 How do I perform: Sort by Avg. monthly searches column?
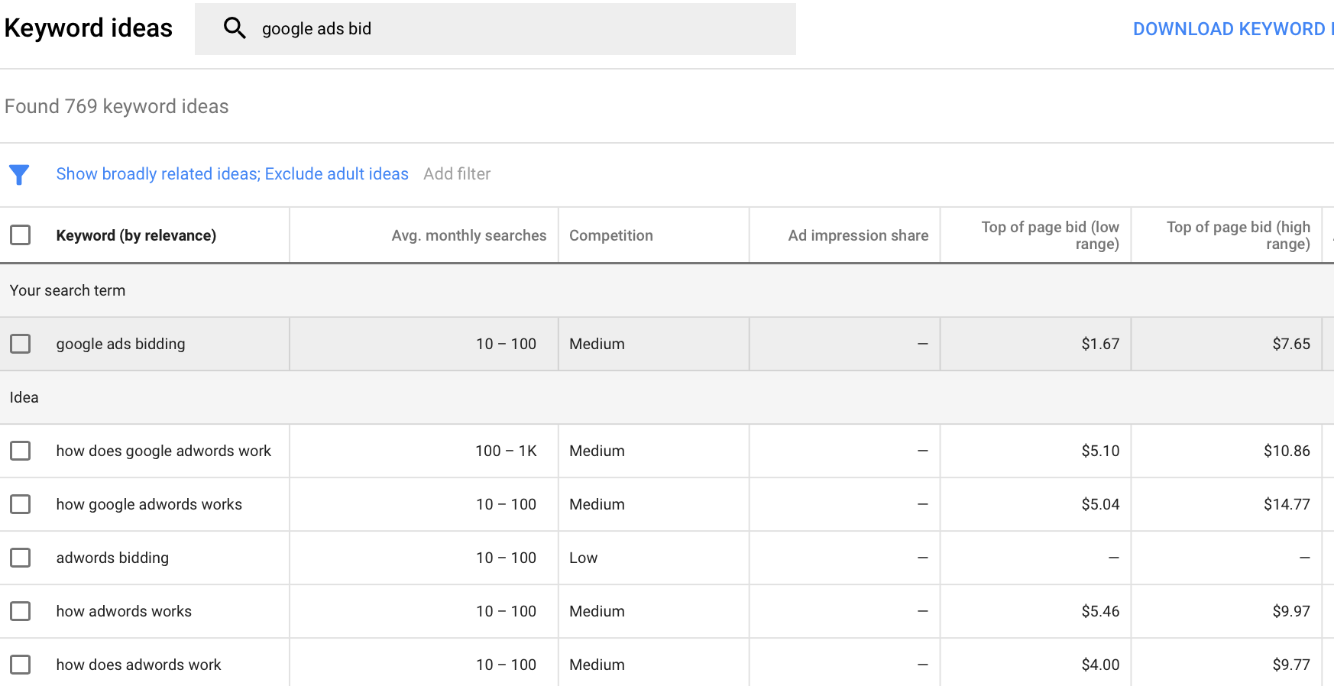469,235
